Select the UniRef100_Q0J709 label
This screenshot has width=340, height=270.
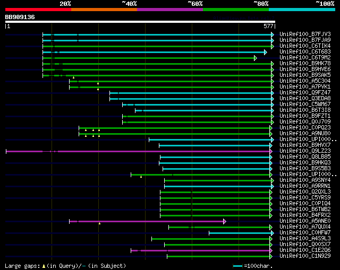[305, 122]
